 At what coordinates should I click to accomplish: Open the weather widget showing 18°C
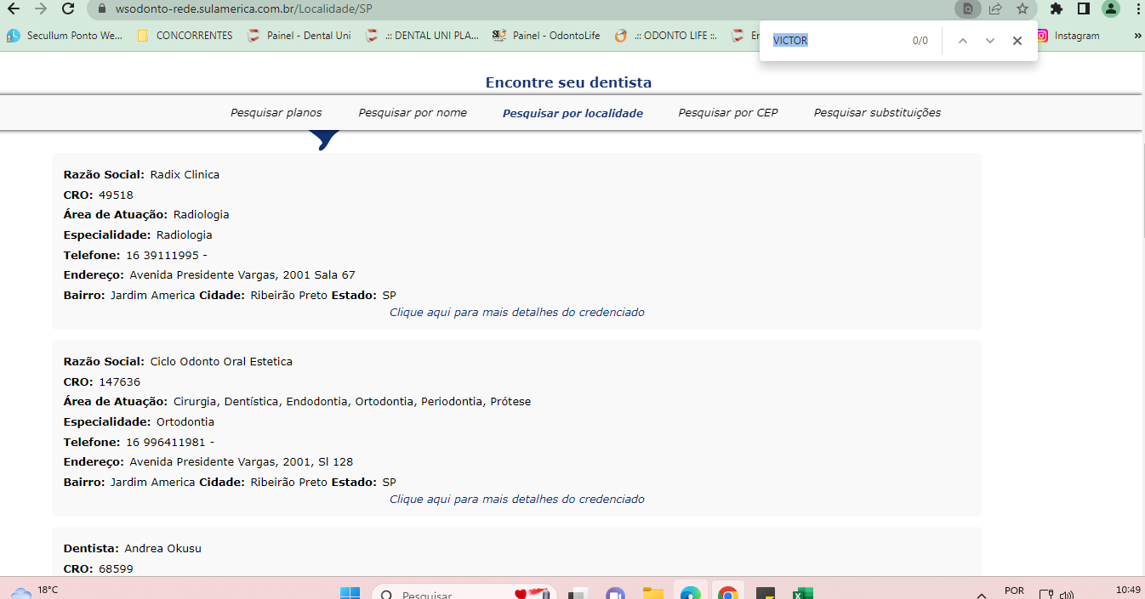36,591
